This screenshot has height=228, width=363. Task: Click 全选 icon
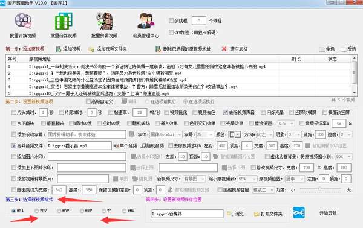322,49
